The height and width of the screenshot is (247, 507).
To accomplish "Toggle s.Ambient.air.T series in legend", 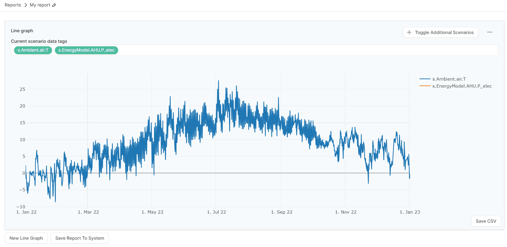I will (x=449, y=79).
